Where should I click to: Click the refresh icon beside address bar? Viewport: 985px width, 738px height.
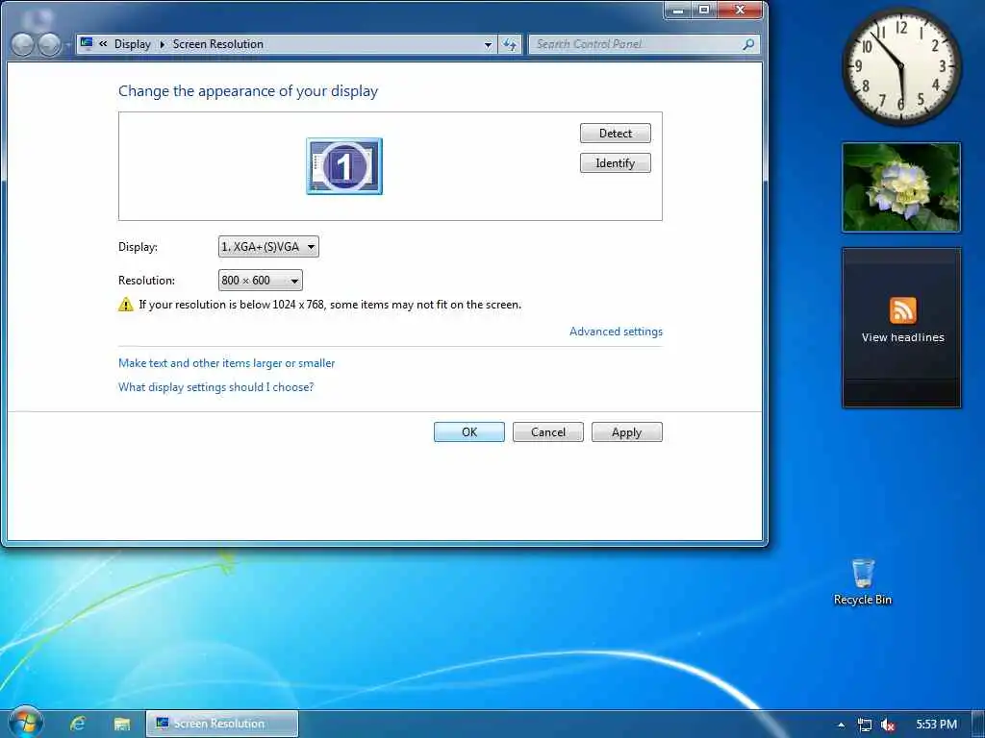point(510,44)
